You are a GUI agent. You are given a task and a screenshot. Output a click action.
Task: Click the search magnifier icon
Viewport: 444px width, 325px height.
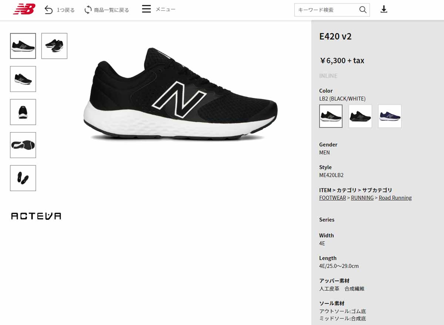click(x=363, y=10)
